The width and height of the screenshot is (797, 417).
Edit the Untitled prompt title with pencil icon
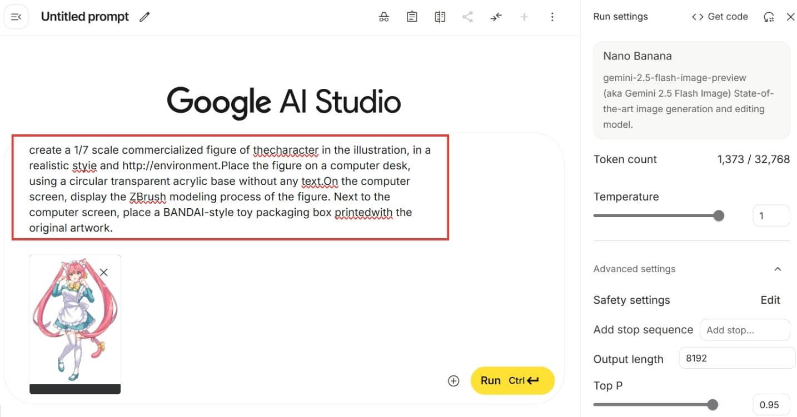tap(145, 17)
